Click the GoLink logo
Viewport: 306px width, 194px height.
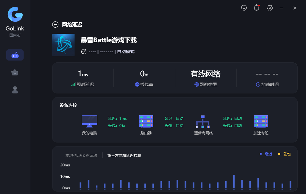[15, 15]
